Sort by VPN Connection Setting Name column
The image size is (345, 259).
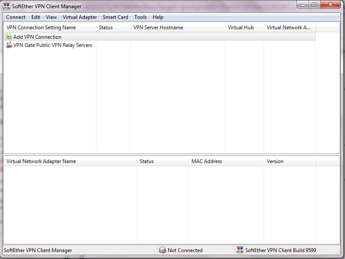50,28
